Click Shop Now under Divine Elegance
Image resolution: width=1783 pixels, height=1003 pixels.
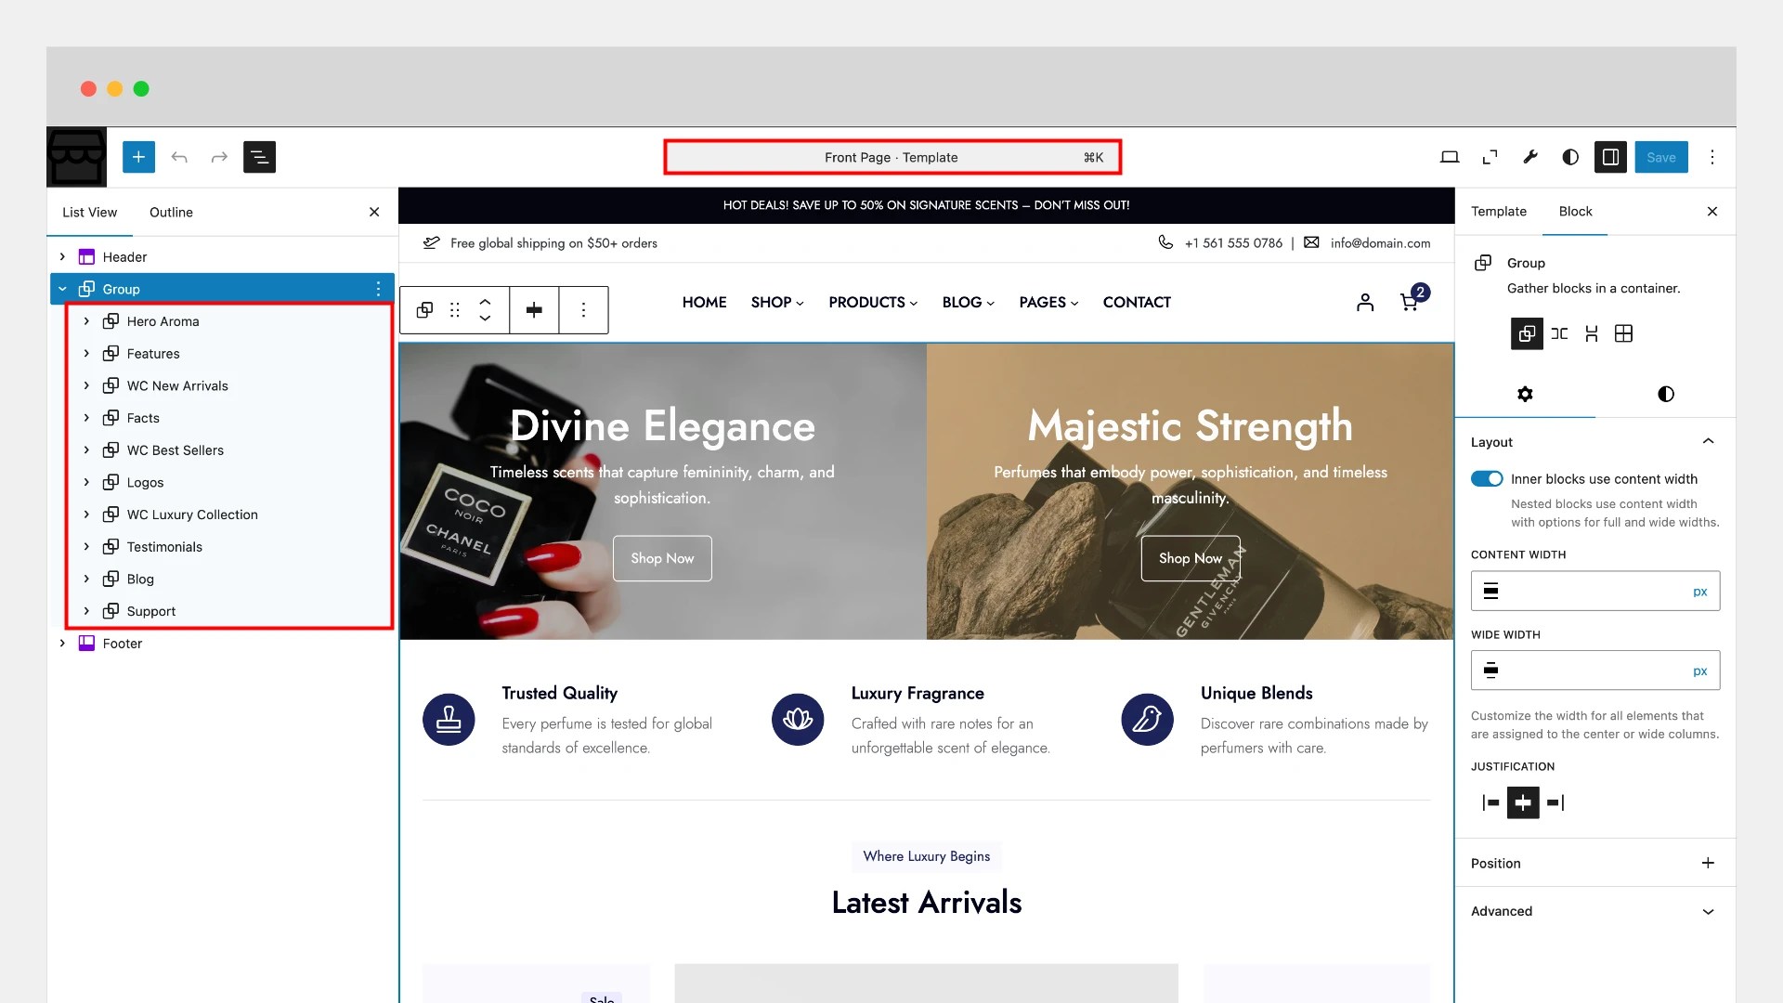[662, 558]
